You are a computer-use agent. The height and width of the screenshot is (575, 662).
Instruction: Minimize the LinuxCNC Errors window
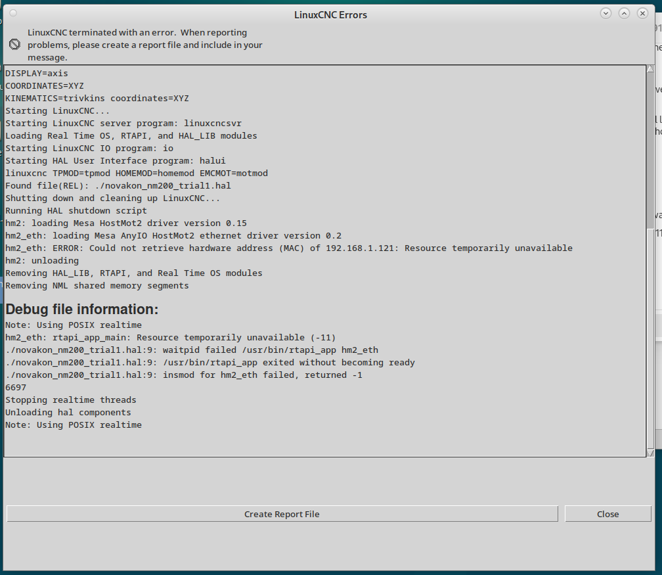[606, 14]
